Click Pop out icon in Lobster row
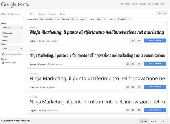Viewport: 170px width, 124px height. [x=139, y=41]
